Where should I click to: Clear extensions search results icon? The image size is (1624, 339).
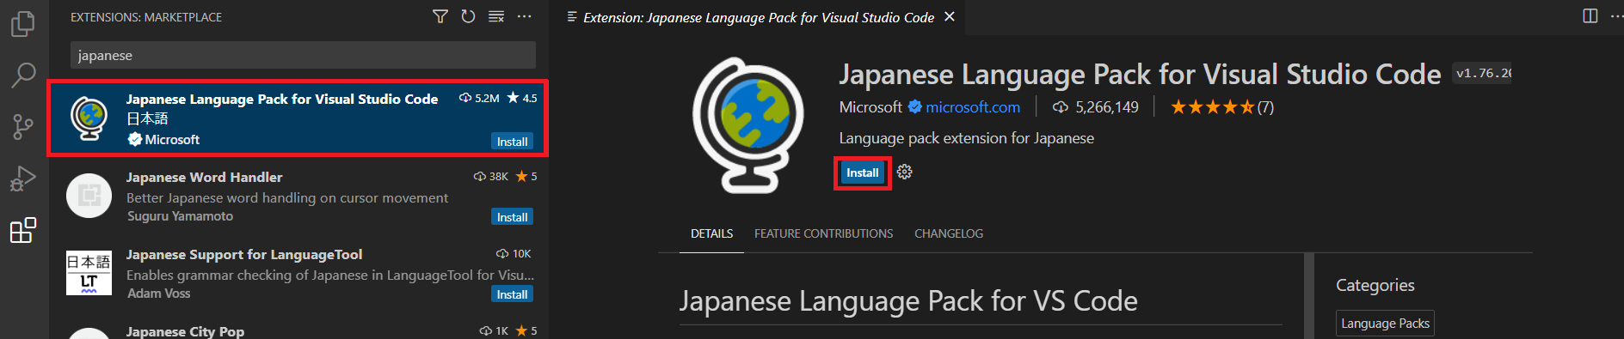496,16
